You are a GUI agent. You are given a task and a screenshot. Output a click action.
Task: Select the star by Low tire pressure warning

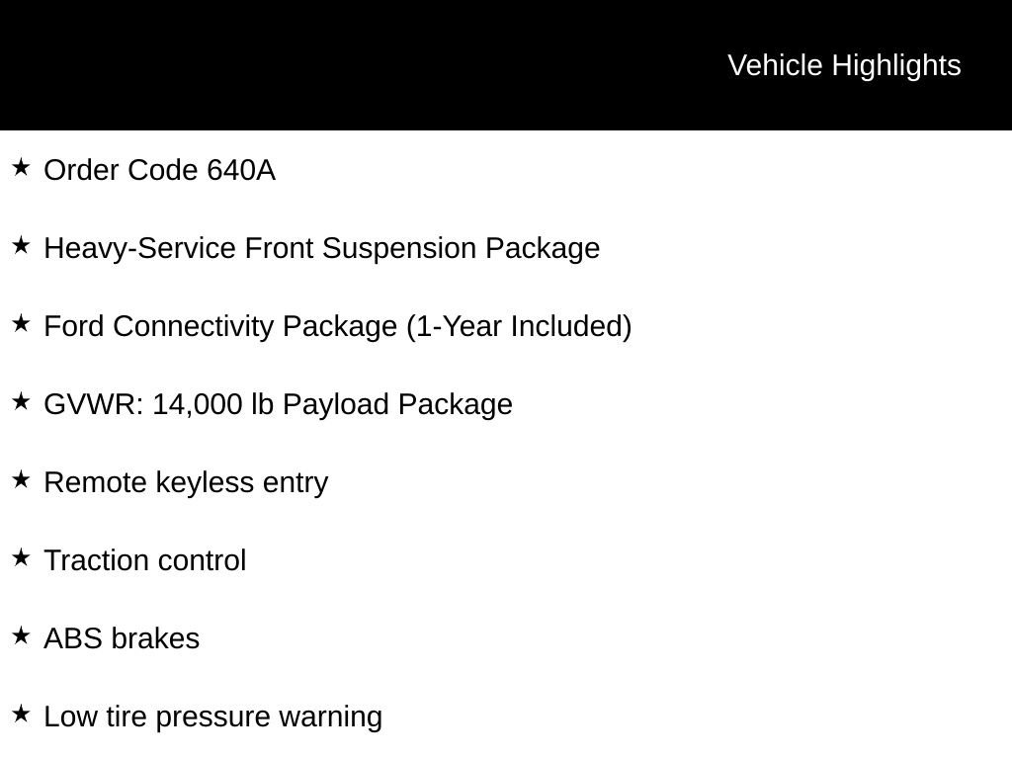click(21, 714)
